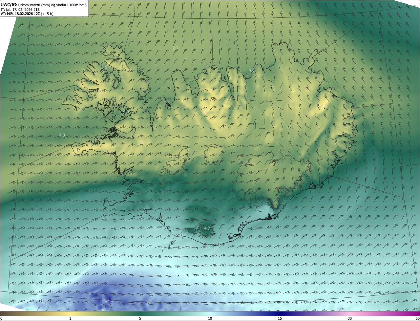This screenshot has width=420, height=321.
Task: Click the "3.6" value label on the map
Action: click(104, 67)
